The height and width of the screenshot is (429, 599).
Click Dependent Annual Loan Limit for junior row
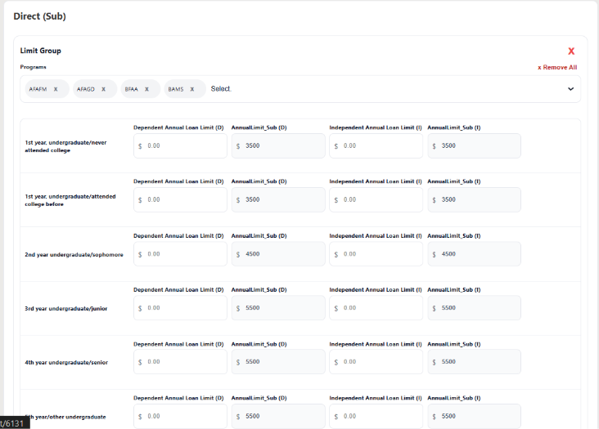coord(180,308)
